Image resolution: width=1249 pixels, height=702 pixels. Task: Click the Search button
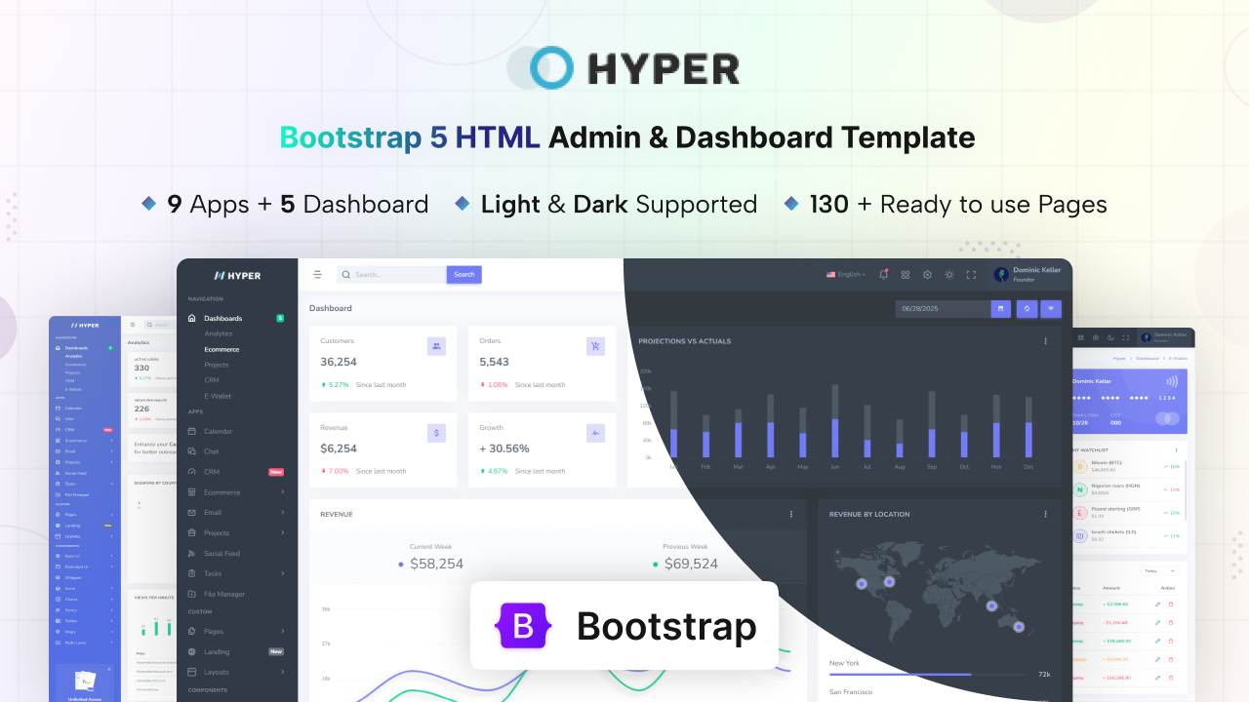tap(464, 275)
